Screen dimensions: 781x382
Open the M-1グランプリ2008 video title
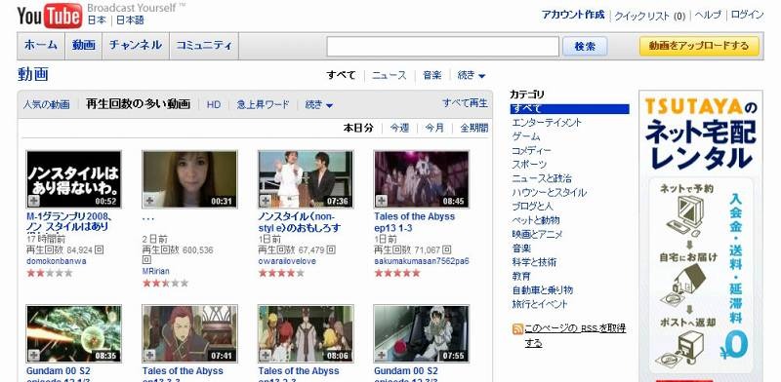tap(69, 222)
